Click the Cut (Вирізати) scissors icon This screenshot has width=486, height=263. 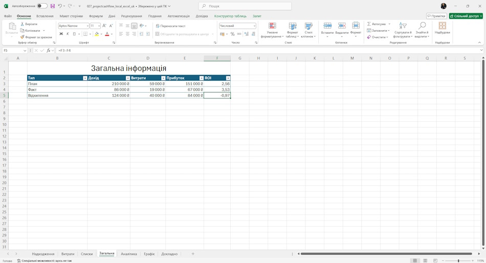coord(23,24)
